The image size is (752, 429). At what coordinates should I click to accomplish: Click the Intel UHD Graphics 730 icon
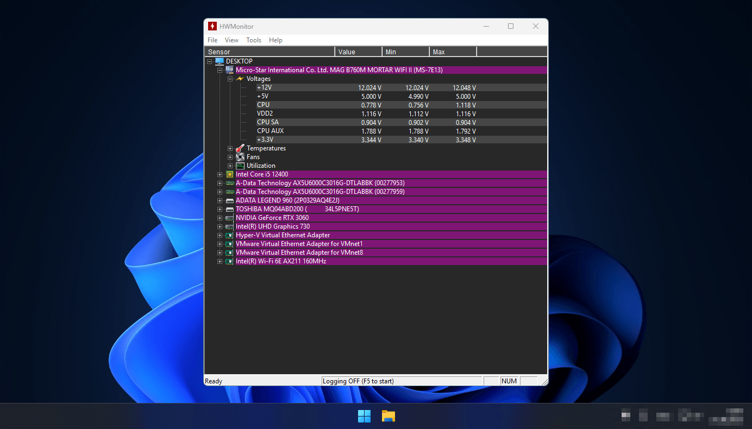pyautogui.click(x=229, y=226)
